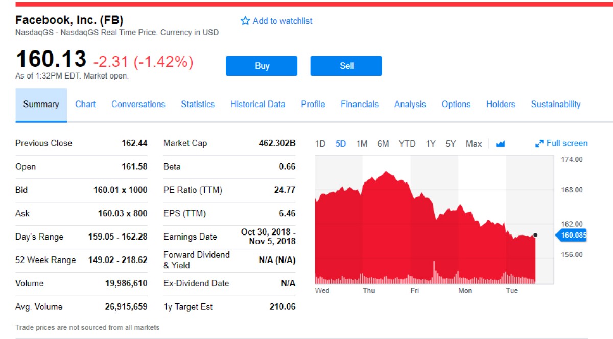613x339 pixels.
Task: Click the Tue label on chart axis
Action: pyautogui.click(x=512, y=291)
